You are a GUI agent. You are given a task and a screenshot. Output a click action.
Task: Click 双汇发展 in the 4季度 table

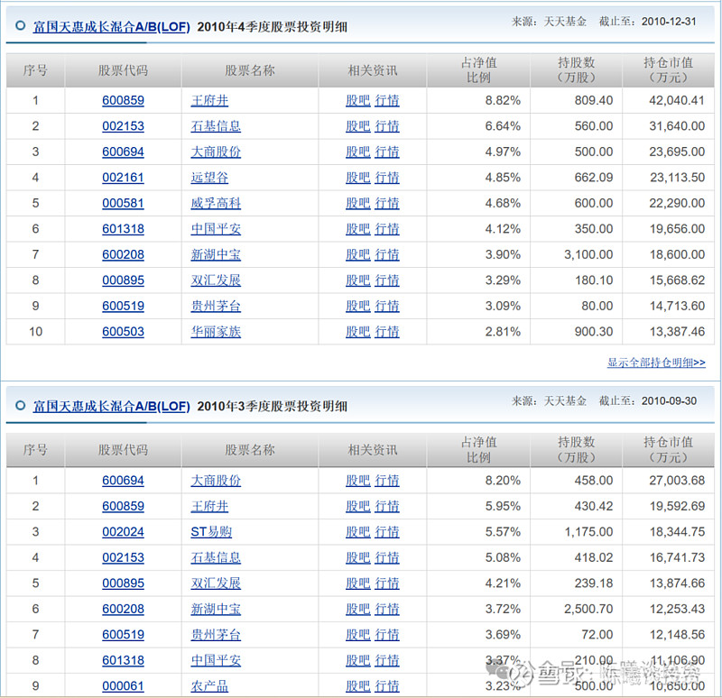(216, 280)
